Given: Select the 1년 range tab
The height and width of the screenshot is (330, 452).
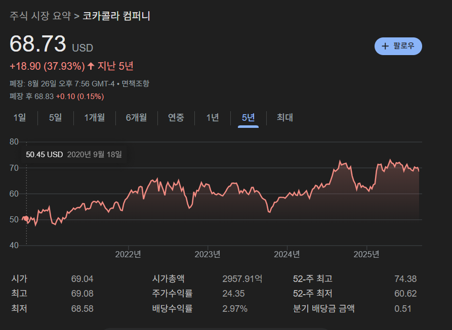Looking at the screenshot, I should tap(213, 118).
